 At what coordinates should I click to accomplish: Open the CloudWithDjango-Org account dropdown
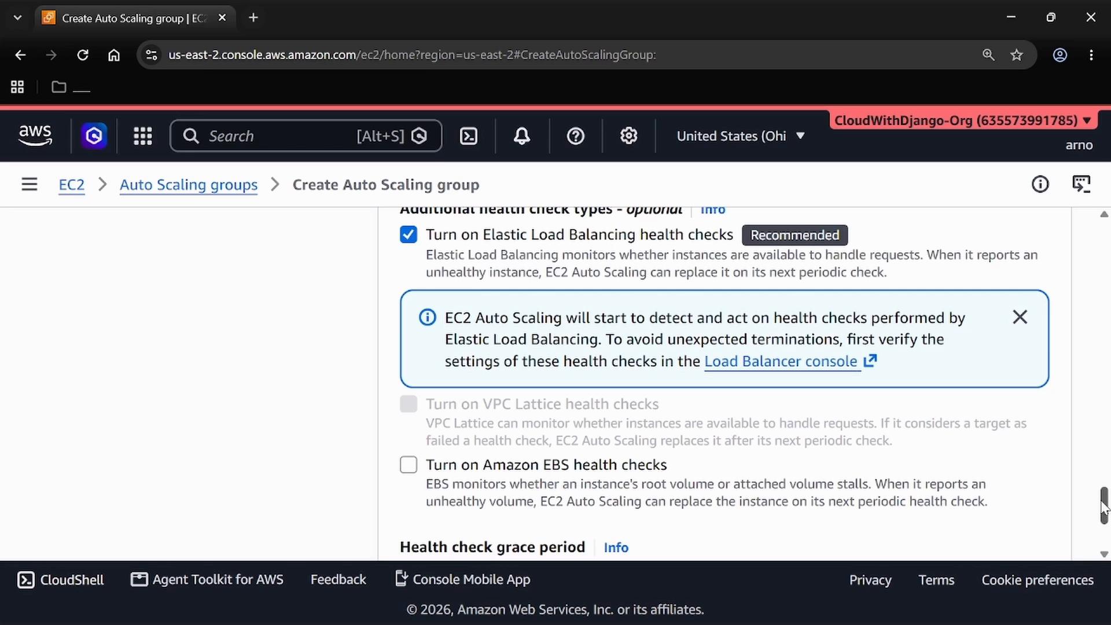click(963, 120)
